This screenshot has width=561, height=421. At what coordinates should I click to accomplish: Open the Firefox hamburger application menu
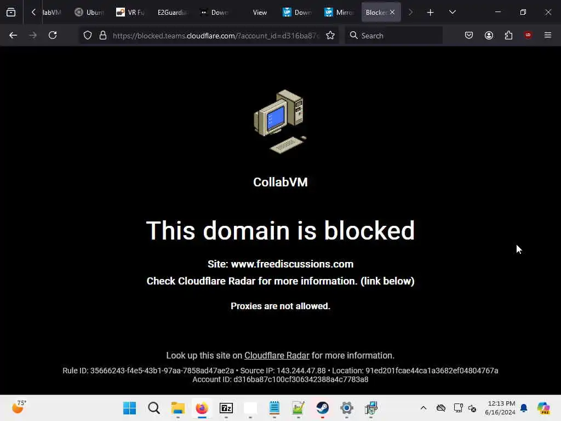click(x=548, y=35)
